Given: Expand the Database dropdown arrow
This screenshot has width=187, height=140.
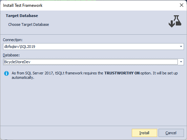Looking at the screenshot, I should pyautogui.click(x=181, y=62).
